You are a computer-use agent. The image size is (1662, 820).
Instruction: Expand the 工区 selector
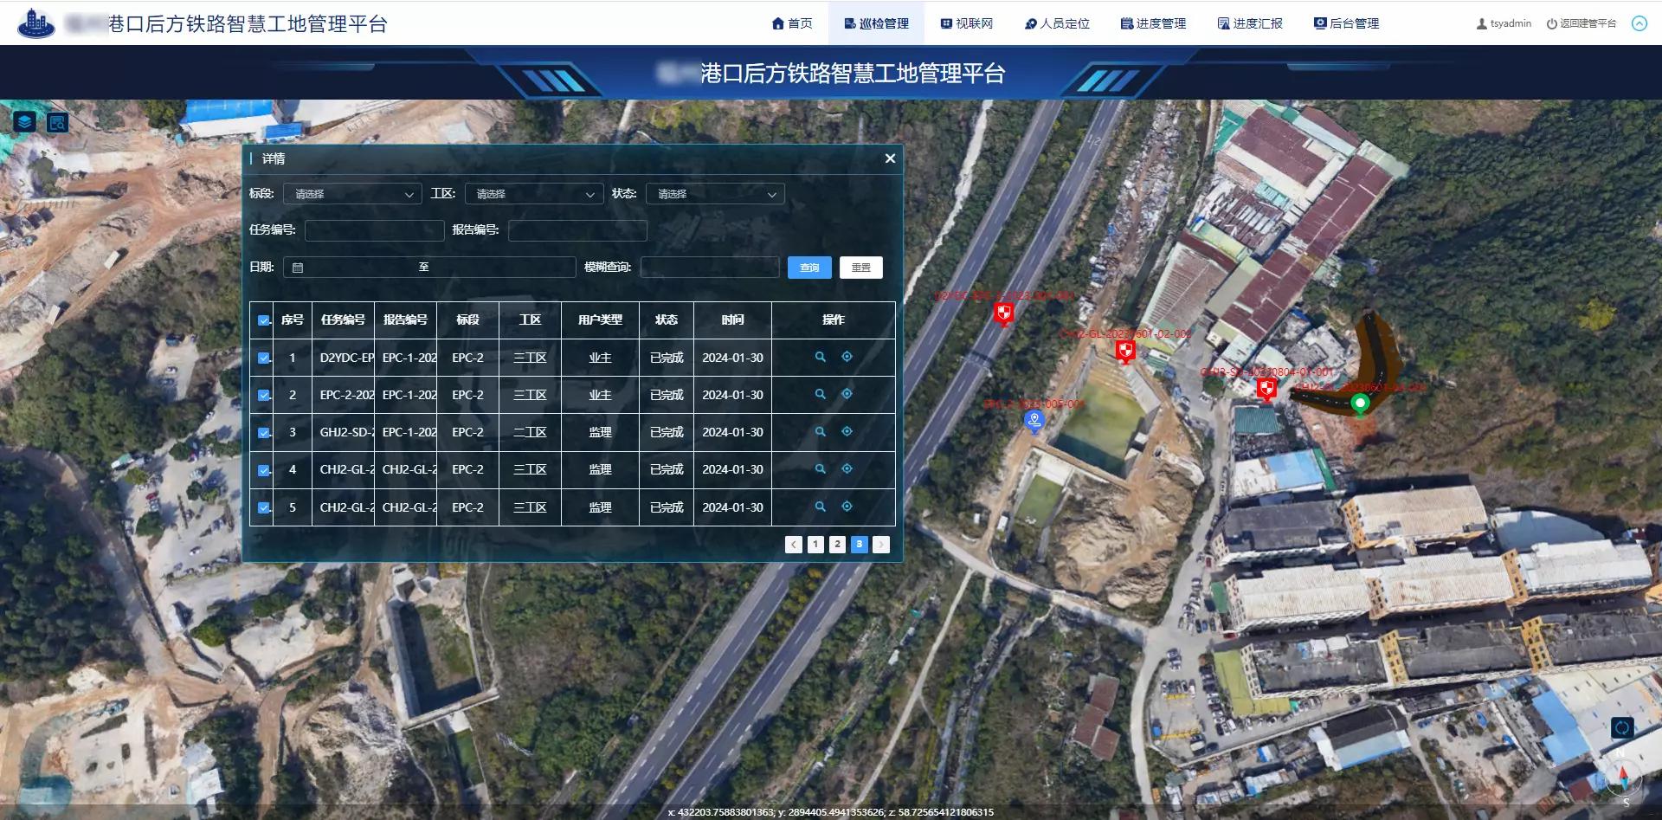tap(533, 193)
